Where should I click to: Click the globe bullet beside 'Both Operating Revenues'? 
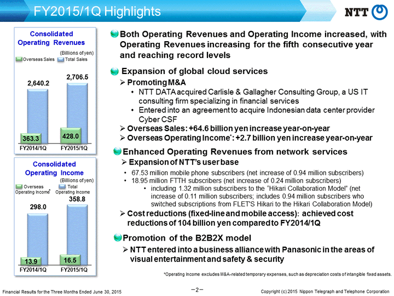(x=114, y=34)
